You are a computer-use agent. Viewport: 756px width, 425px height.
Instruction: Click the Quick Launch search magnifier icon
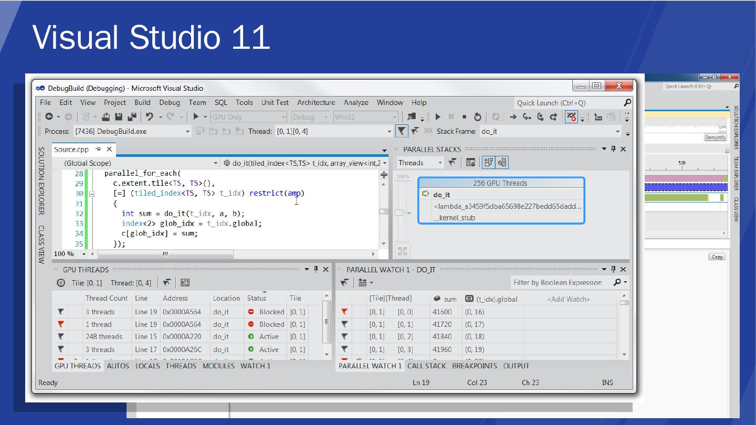(627, 103)
